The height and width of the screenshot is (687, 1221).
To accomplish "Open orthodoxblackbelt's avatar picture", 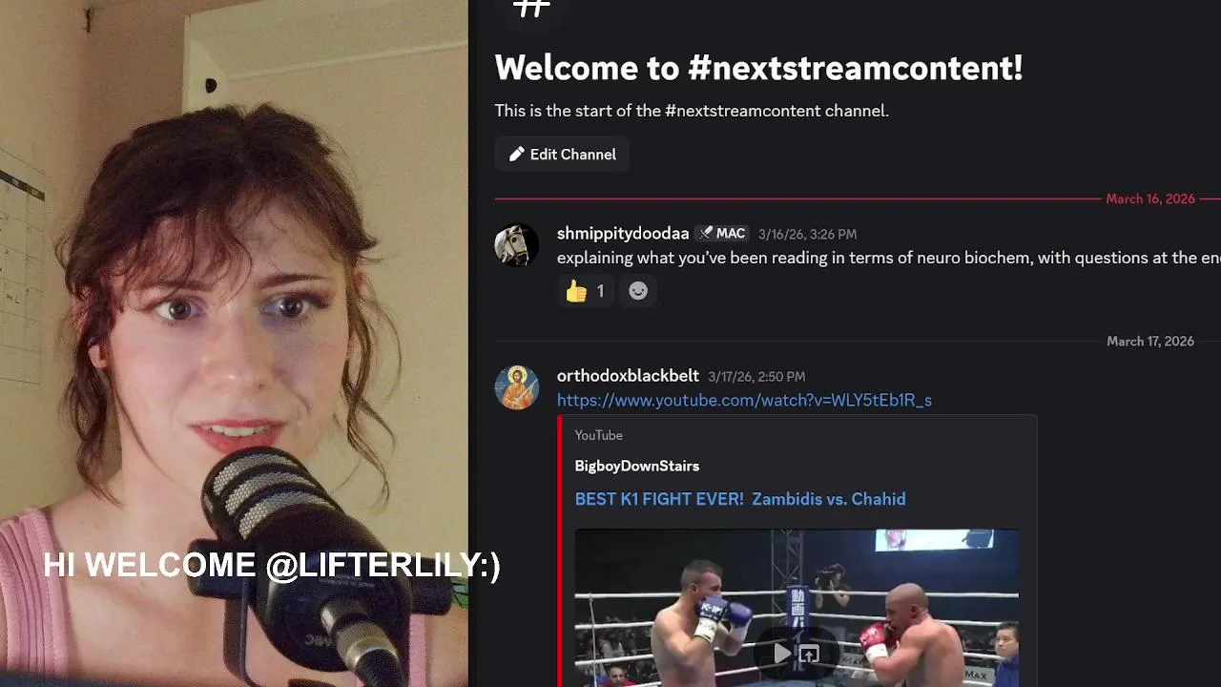I will click(x=517, y=387).
